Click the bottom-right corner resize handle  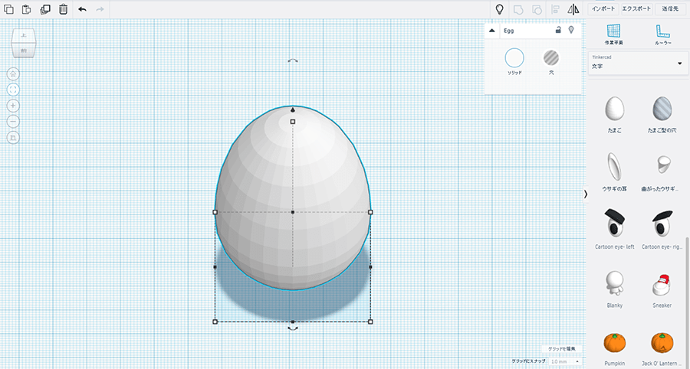click(370, 322)
